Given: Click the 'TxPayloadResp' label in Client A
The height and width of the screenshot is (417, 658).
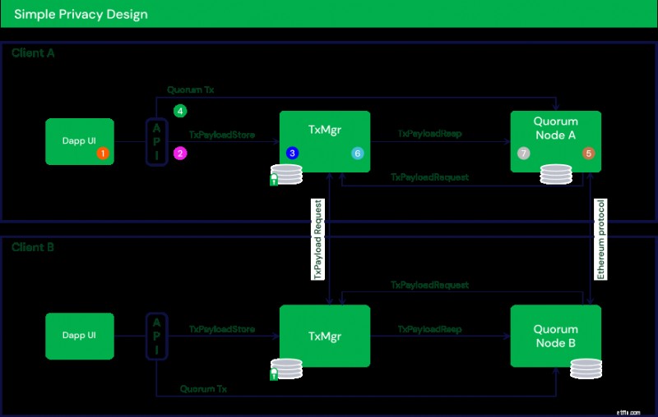Looking at the screenshot, I should 429,134.
